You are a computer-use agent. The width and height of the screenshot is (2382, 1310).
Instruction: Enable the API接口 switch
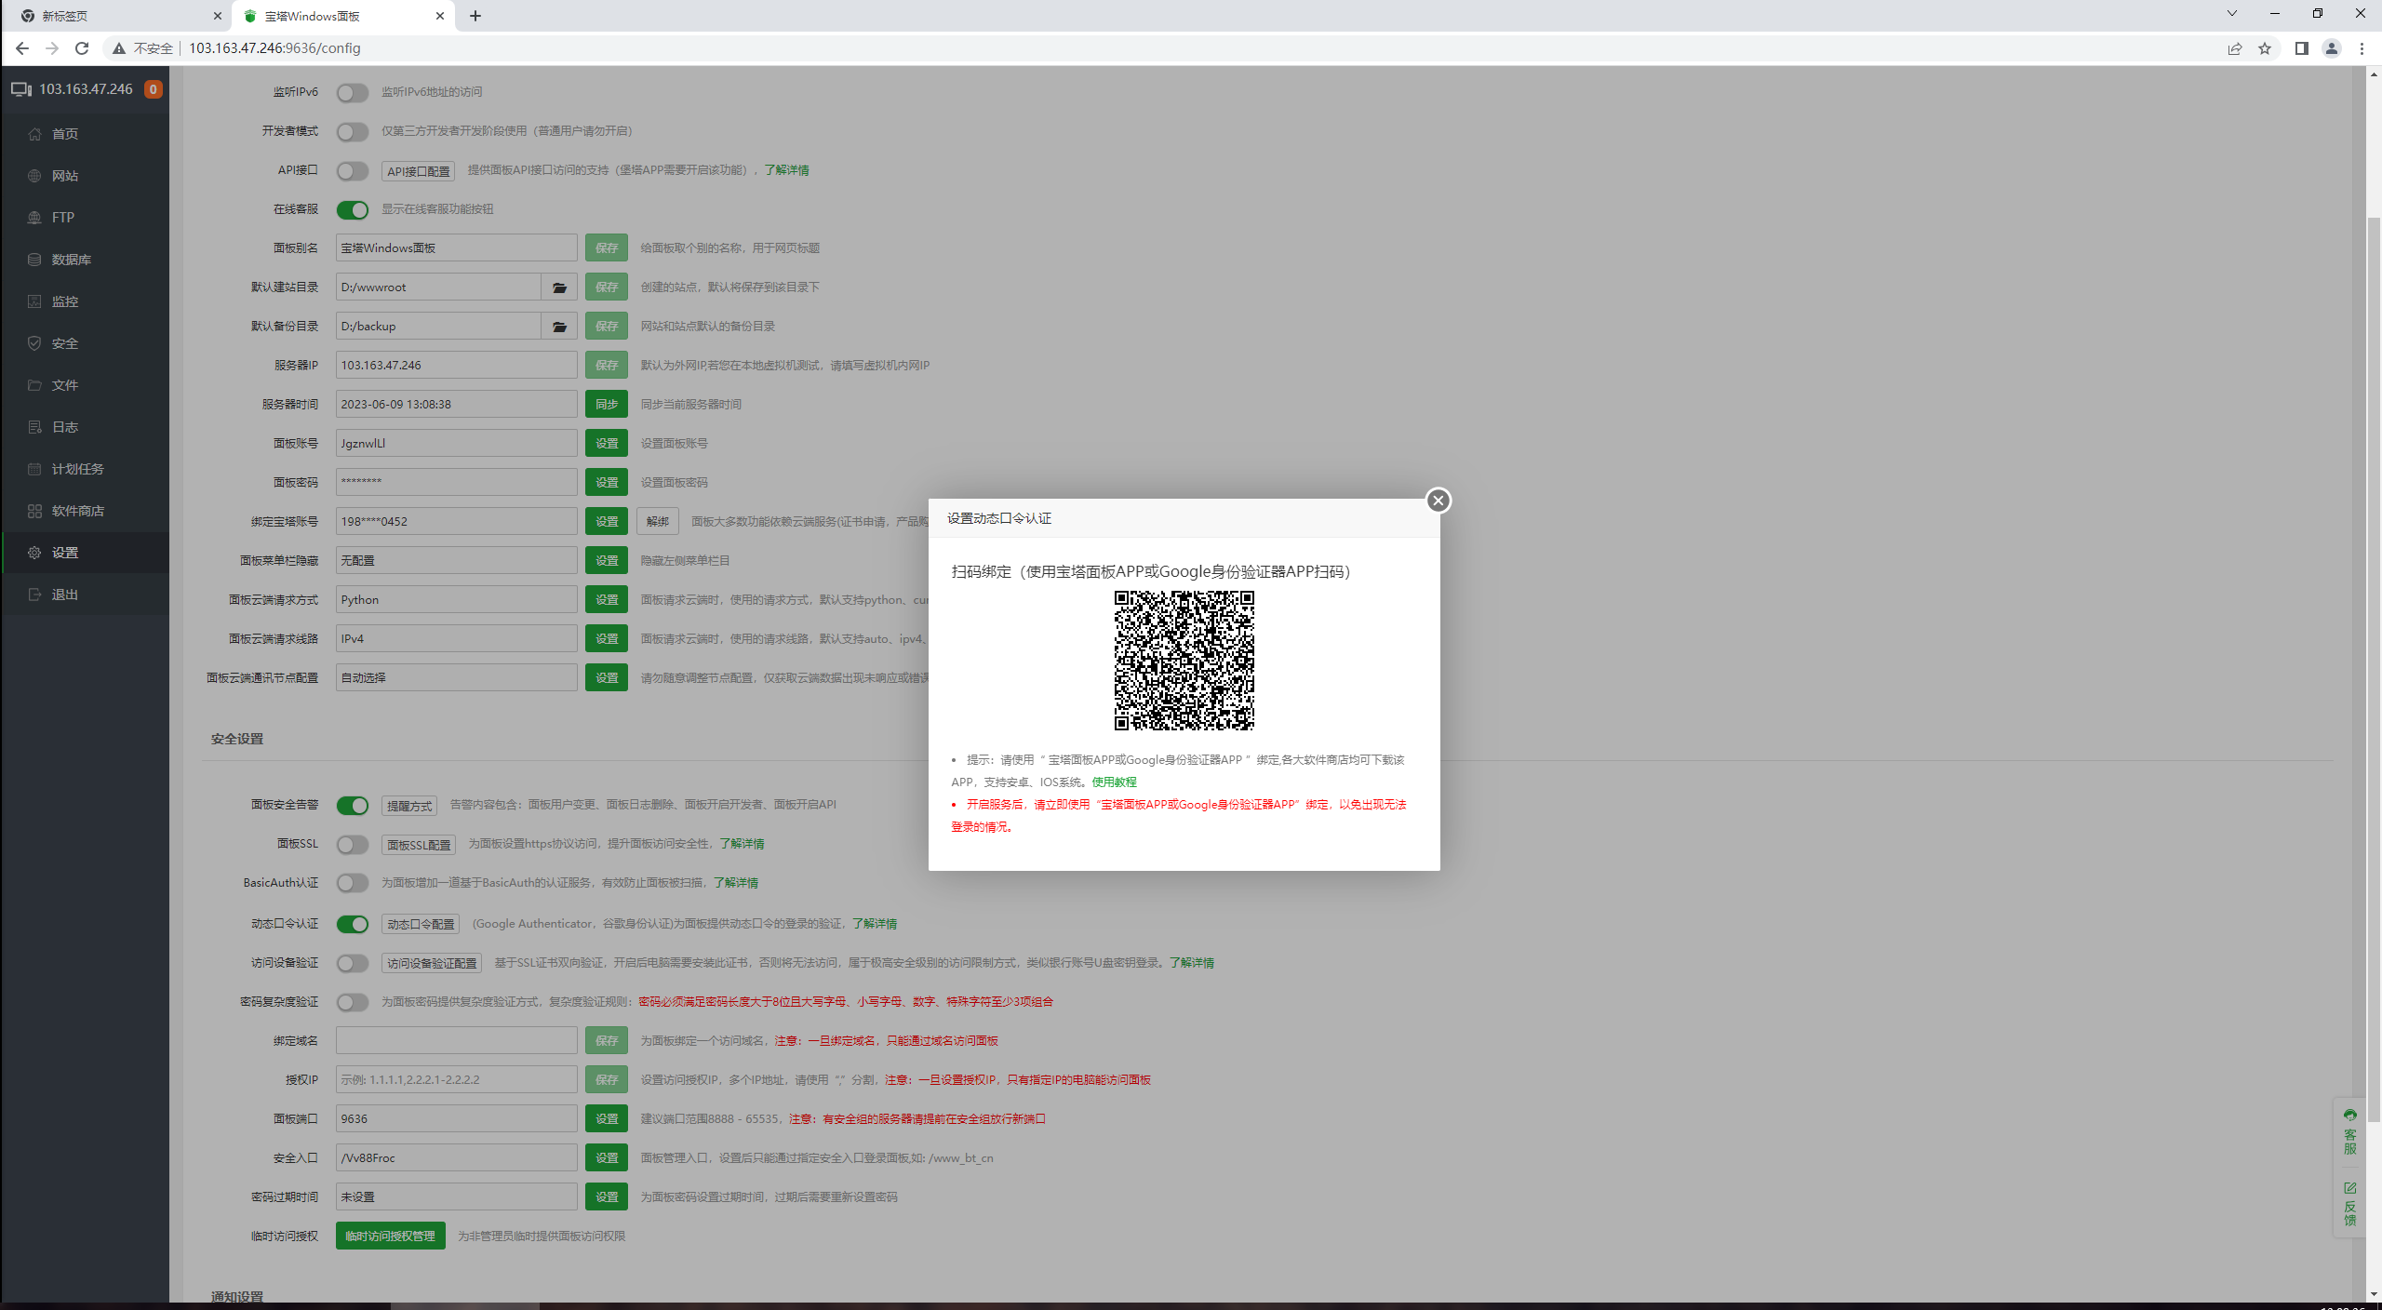coord(353,171)
